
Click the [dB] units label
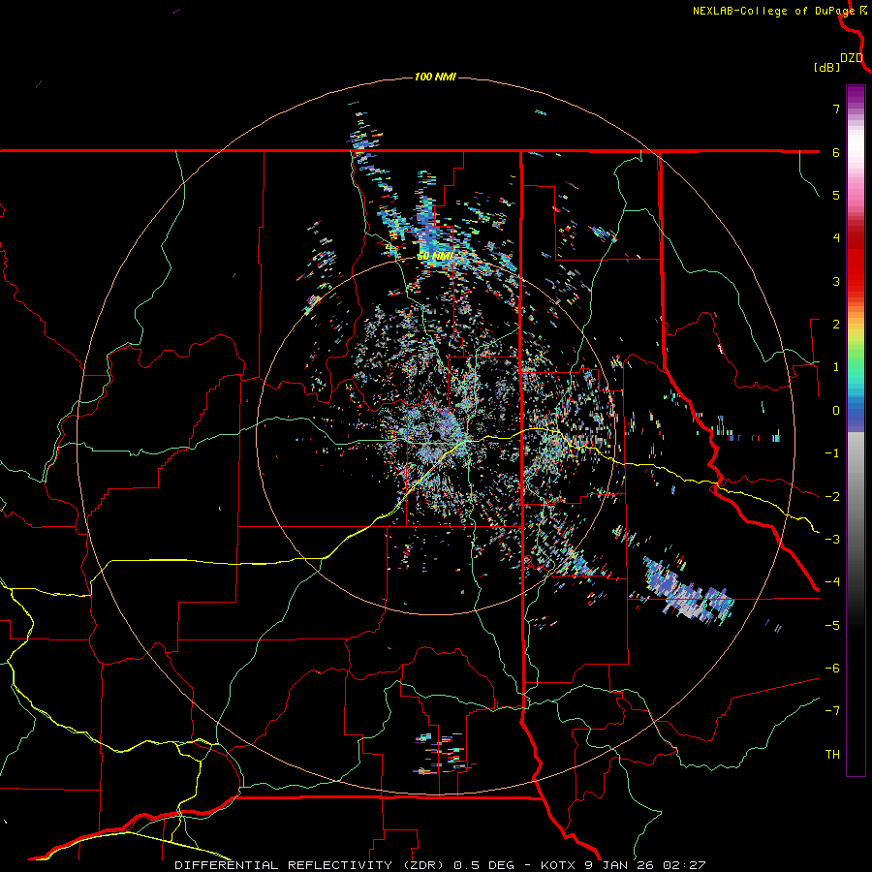pyautogui.click(x=826, y=68)
